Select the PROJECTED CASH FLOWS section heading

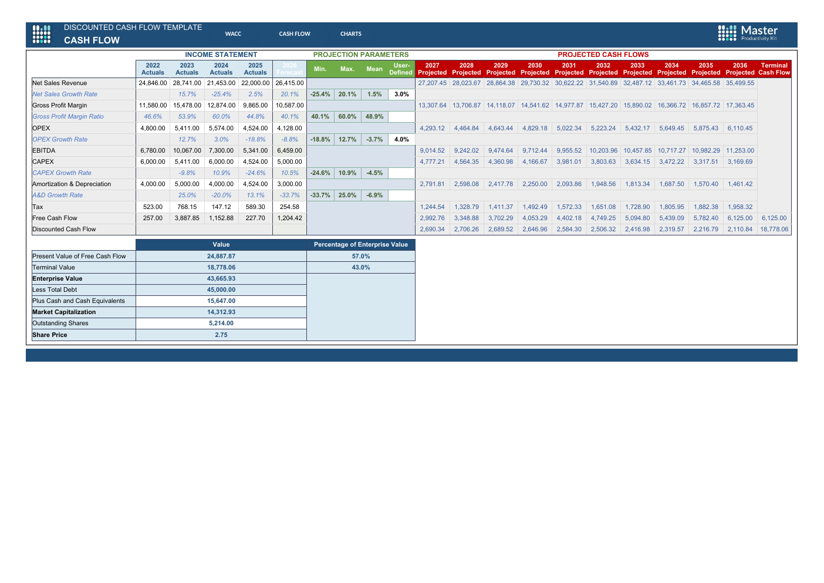coord(603,55)
